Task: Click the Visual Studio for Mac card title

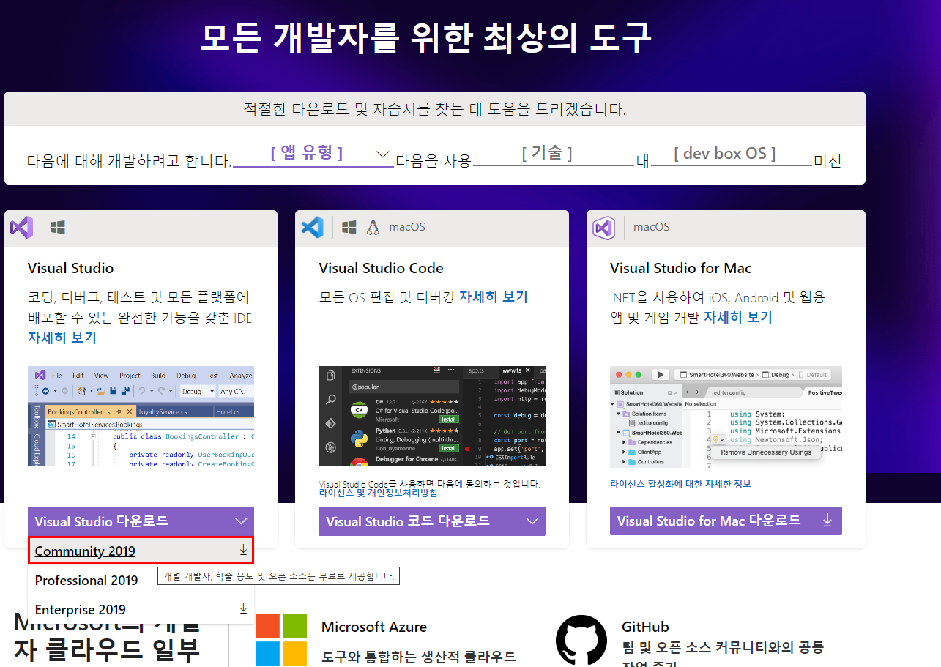Action: coord(681,268)
